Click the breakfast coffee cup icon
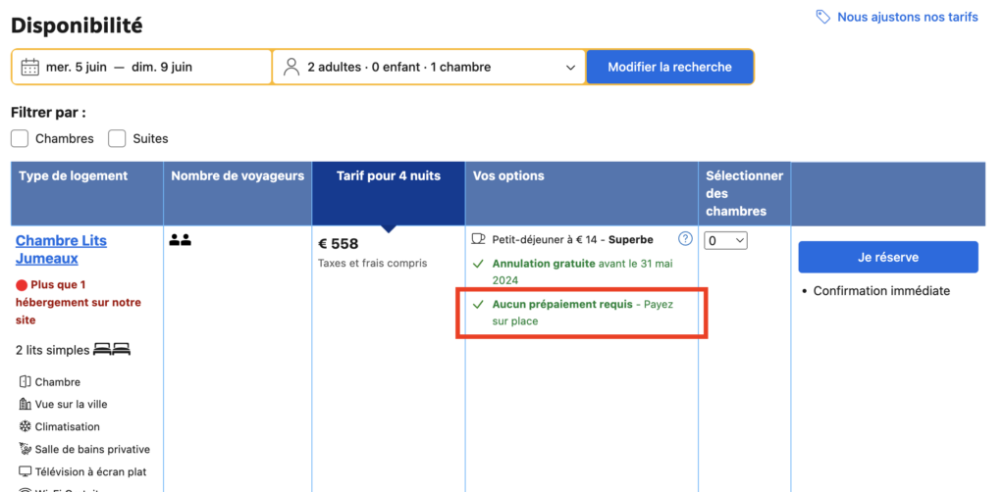The width and height of the screenshot is (1005, 492). click(479, 239)
